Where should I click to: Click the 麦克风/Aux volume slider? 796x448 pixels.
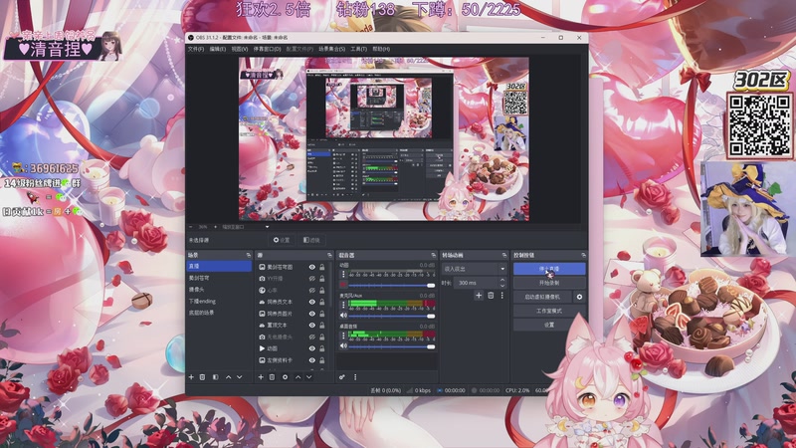click(392, 316)
